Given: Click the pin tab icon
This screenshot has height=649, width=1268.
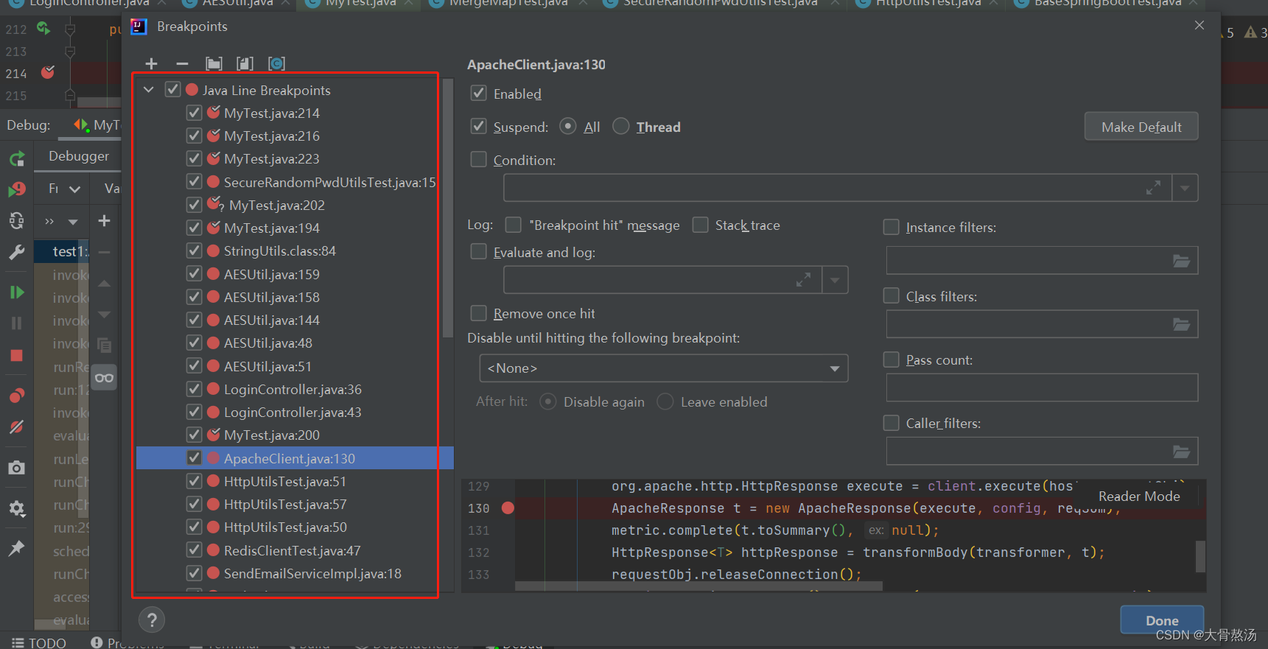Looking at the screenshot, I should click(17, 548).
